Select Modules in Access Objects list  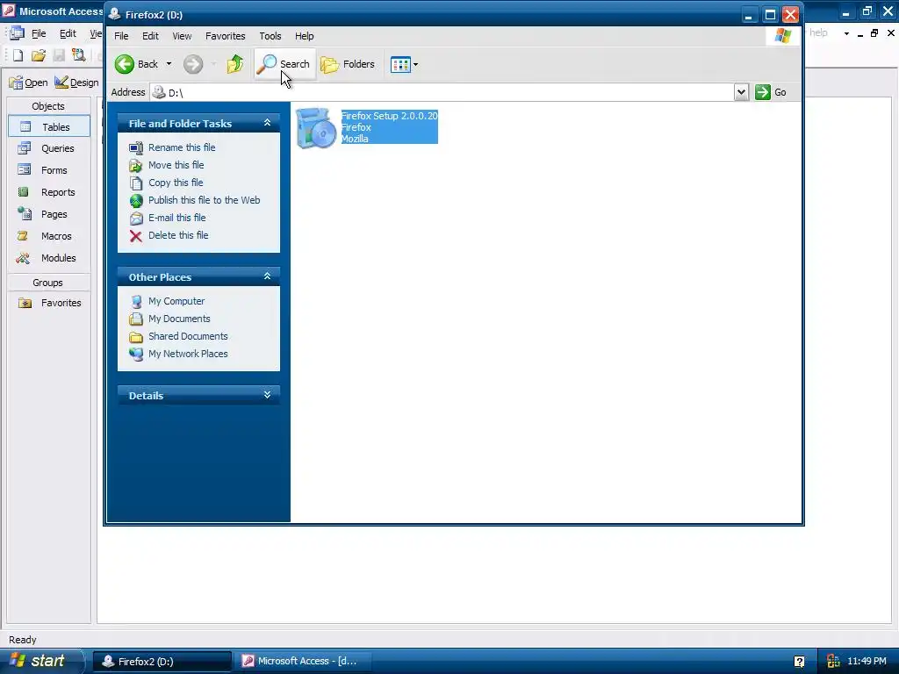pos(49,258)
